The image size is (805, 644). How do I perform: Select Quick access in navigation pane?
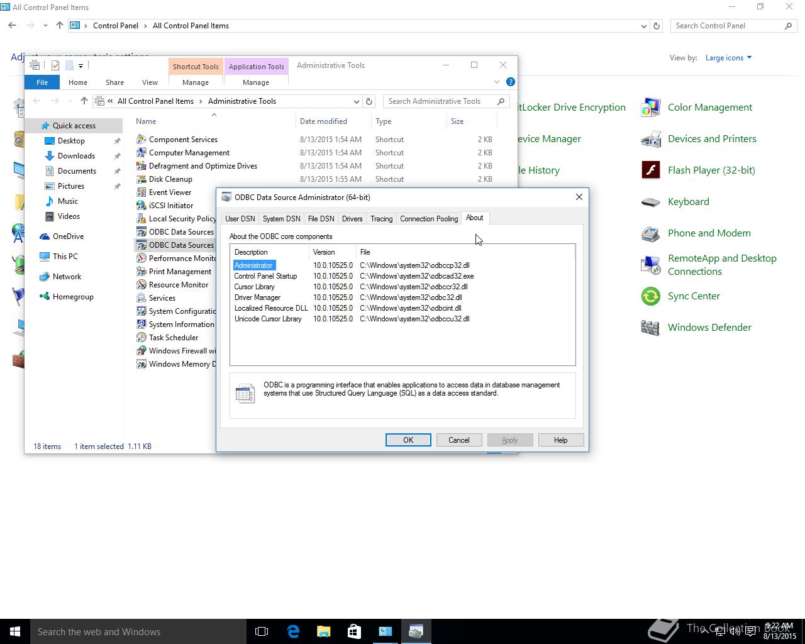tap(74, 126)
